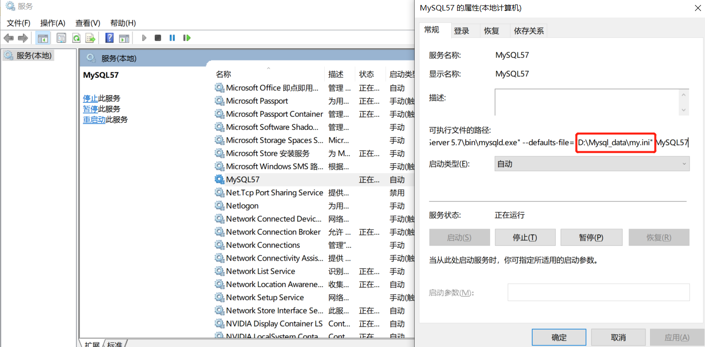705x347 pixels.
Task: Switch to the 依存关系 tab
Action: click(x=529, y=31)
